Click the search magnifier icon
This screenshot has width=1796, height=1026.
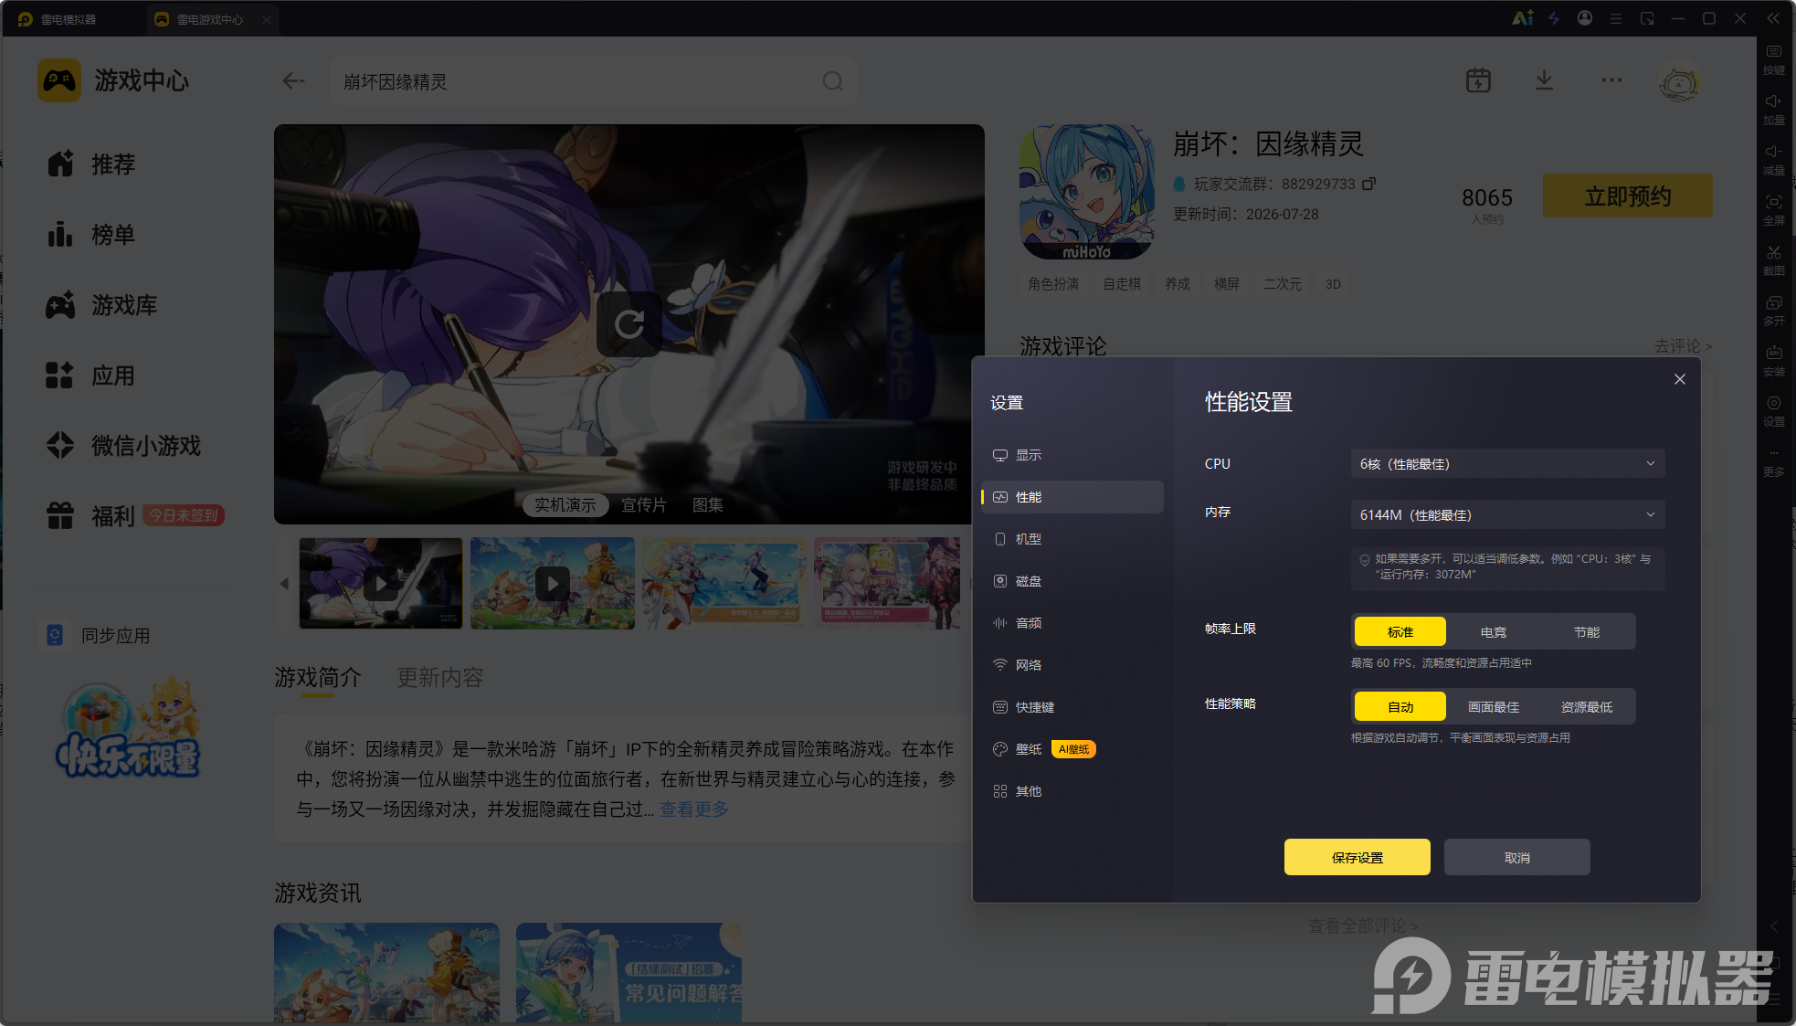(832, 81)
